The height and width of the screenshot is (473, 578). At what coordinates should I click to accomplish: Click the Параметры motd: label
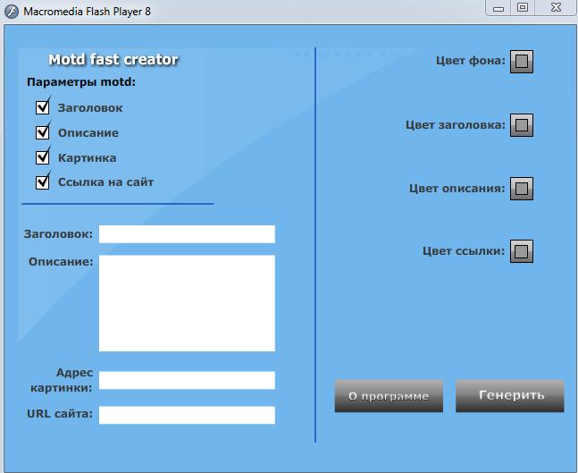(x=81, y=82)
